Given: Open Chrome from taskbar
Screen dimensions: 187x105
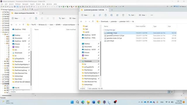Looking at the screenshot, I should [x=99, y=102].
